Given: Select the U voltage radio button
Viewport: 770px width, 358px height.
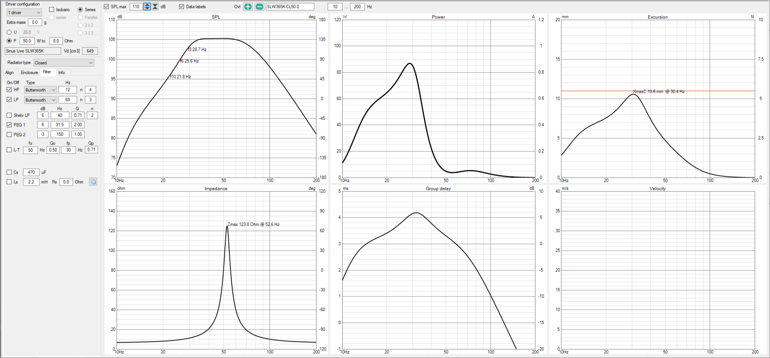Looking at the screenshot, I should pos(9,32).
